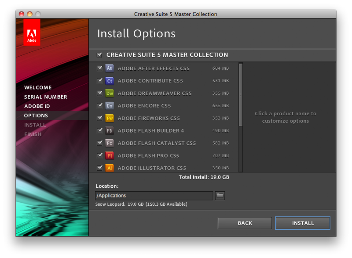This screenshot has height=258, width=352.
Task: Uncheck Creative Suite 5 Master Collection checkbox
Action: click(99, 55)
